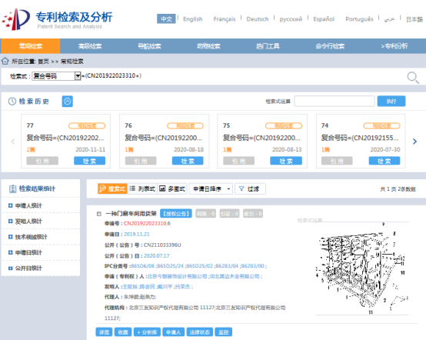The height and width of the screenshot is (340, 426).
Task: Tick the checkbox beside 一种门扇车间用货架
Action: [x=99, y=214]
